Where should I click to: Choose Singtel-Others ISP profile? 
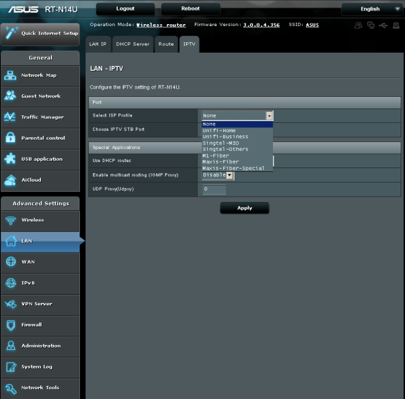(x=237, y=150)
